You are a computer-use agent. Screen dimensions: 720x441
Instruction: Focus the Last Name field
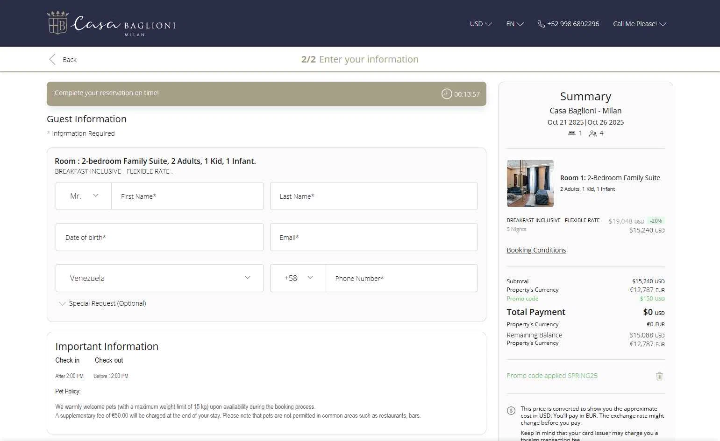374,196
